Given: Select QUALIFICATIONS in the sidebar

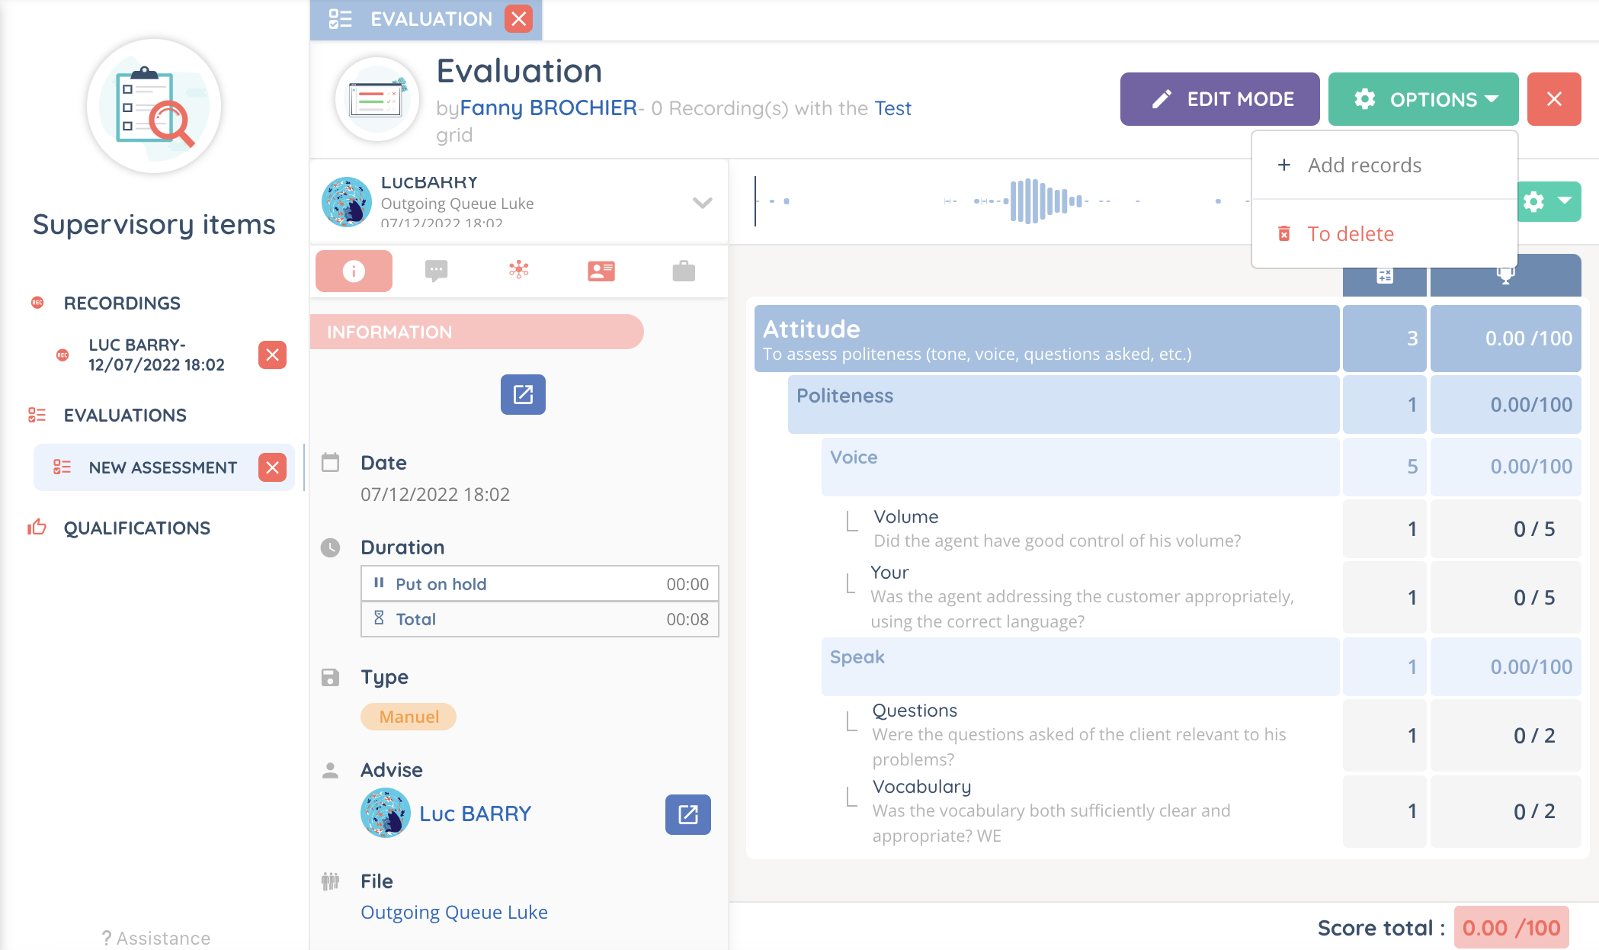Looking at the screenshot, I should (x=137, y=528).
